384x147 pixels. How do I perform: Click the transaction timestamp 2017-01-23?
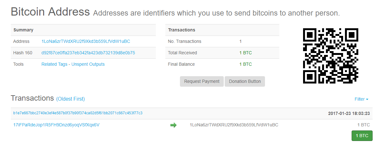[x=349, y=113]
